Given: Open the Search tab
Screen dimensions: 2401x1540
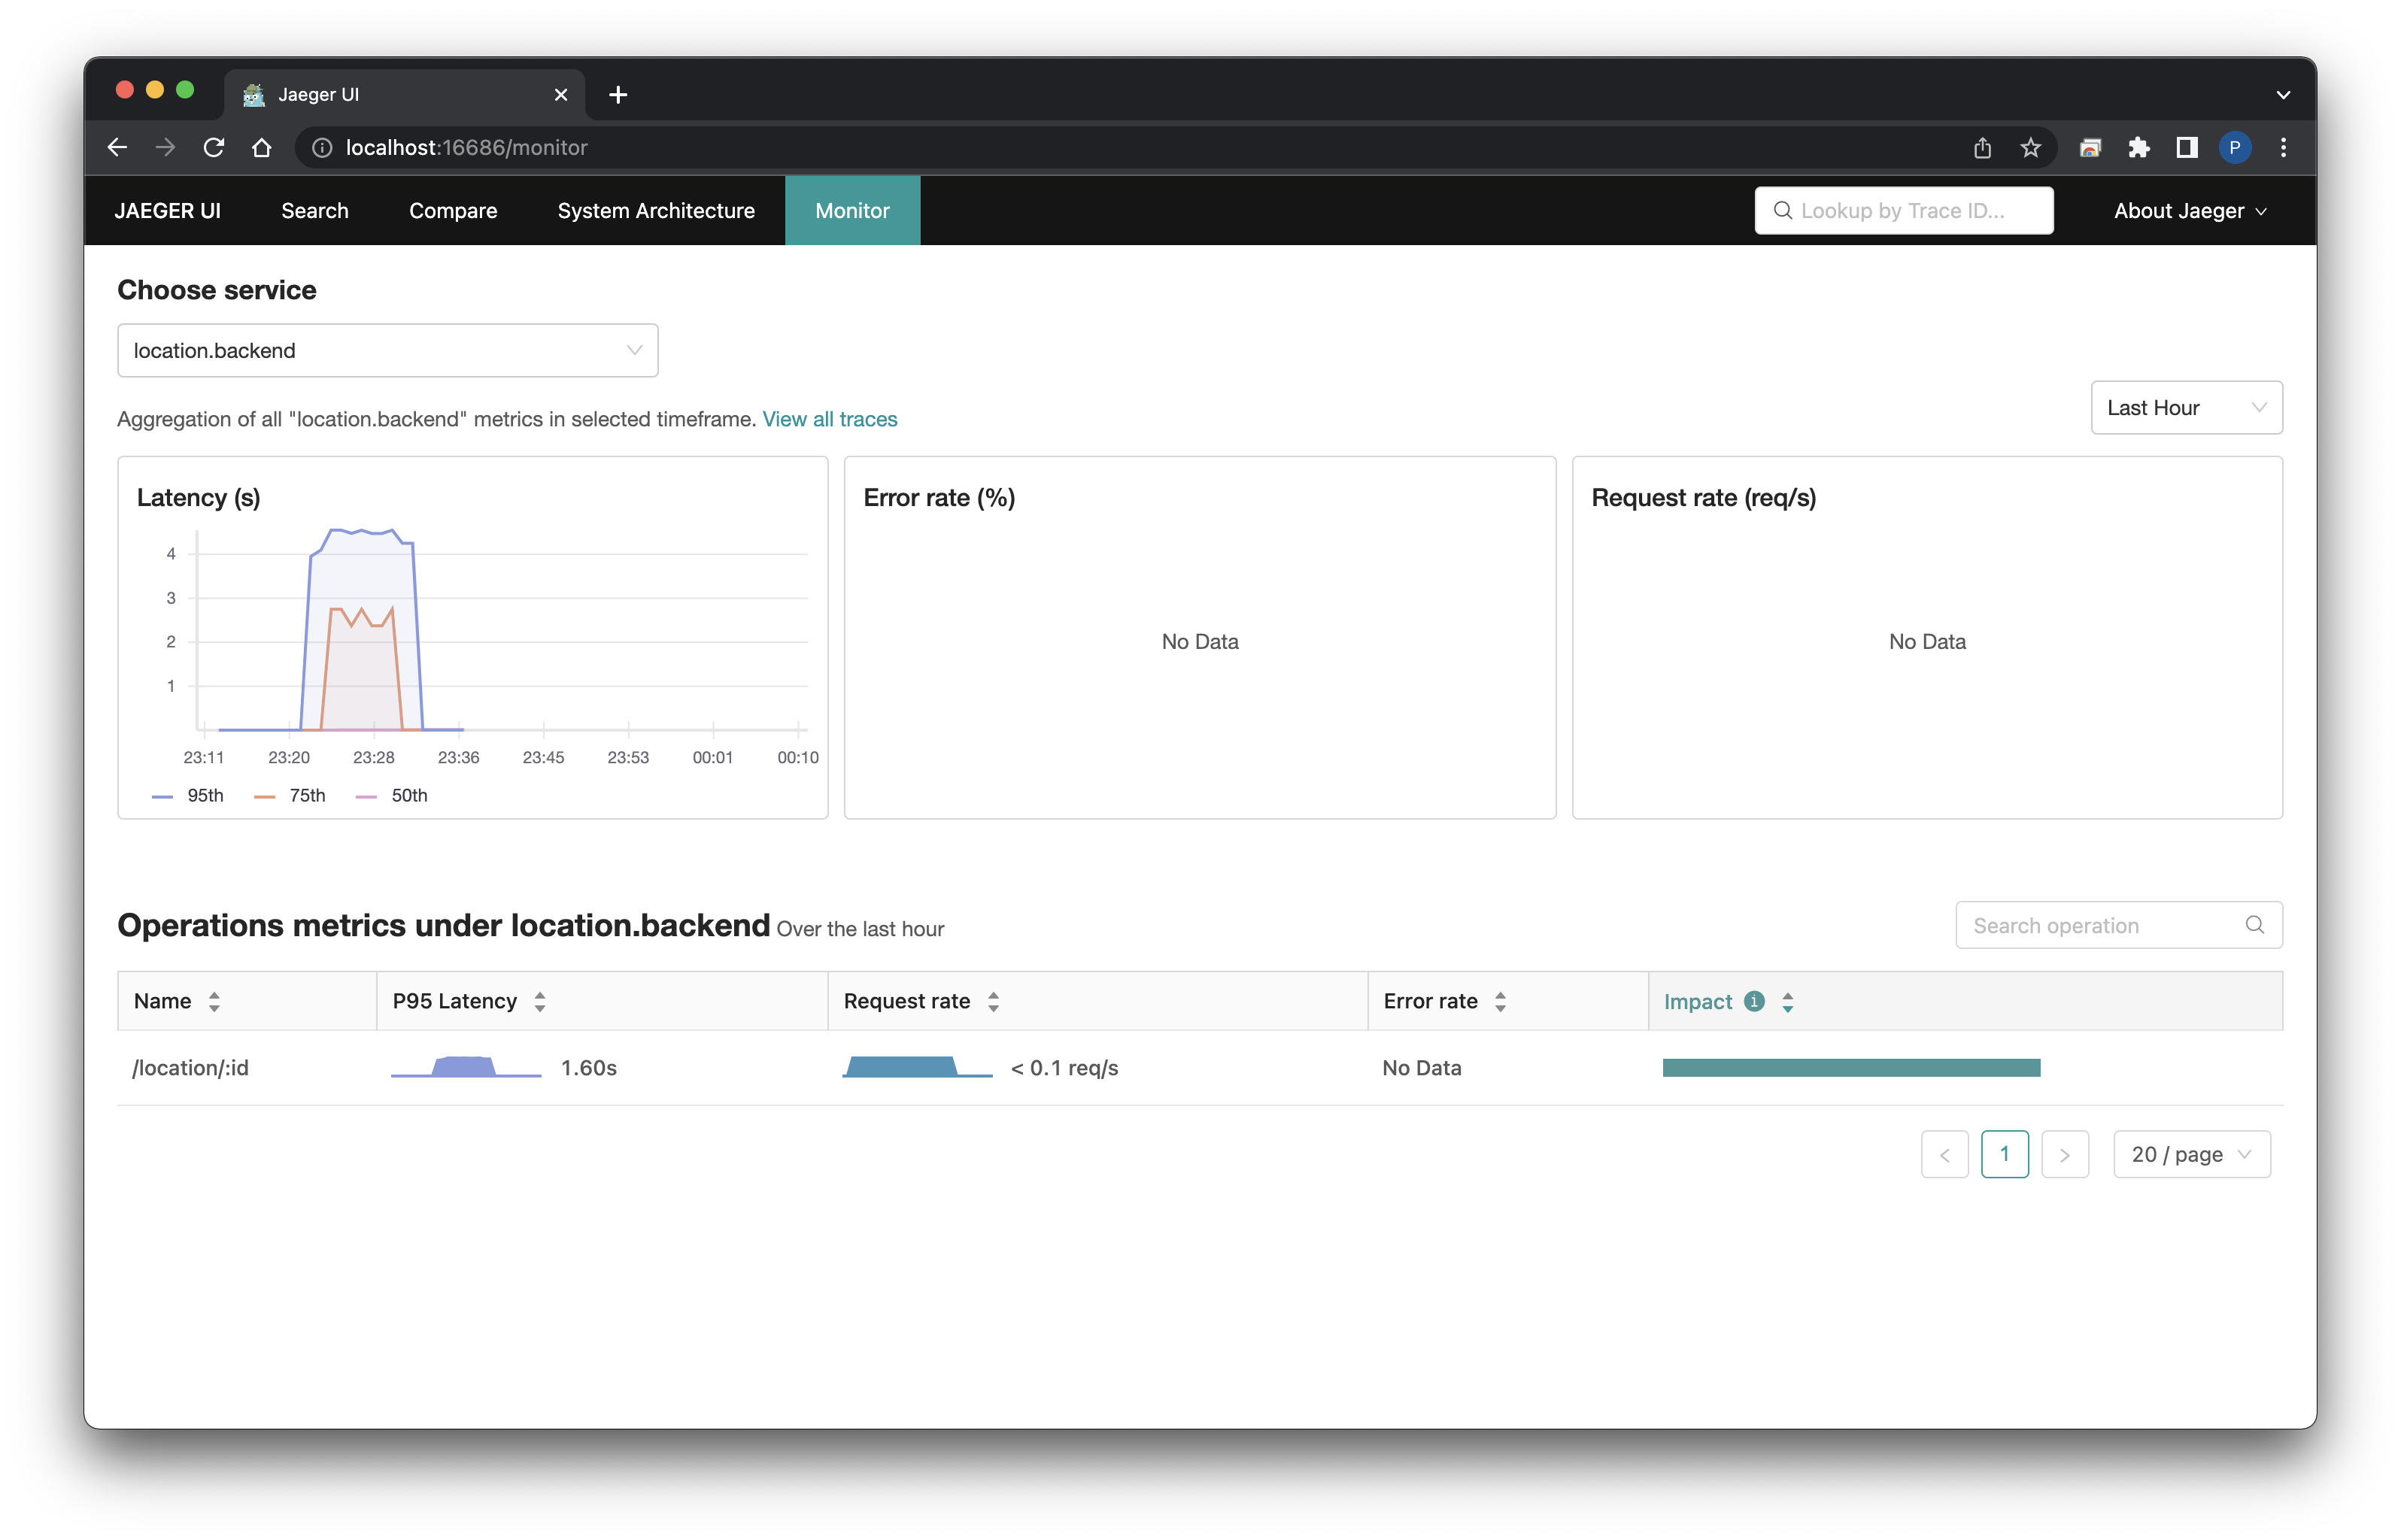Looking at the screenshot, I should point(314,210).
